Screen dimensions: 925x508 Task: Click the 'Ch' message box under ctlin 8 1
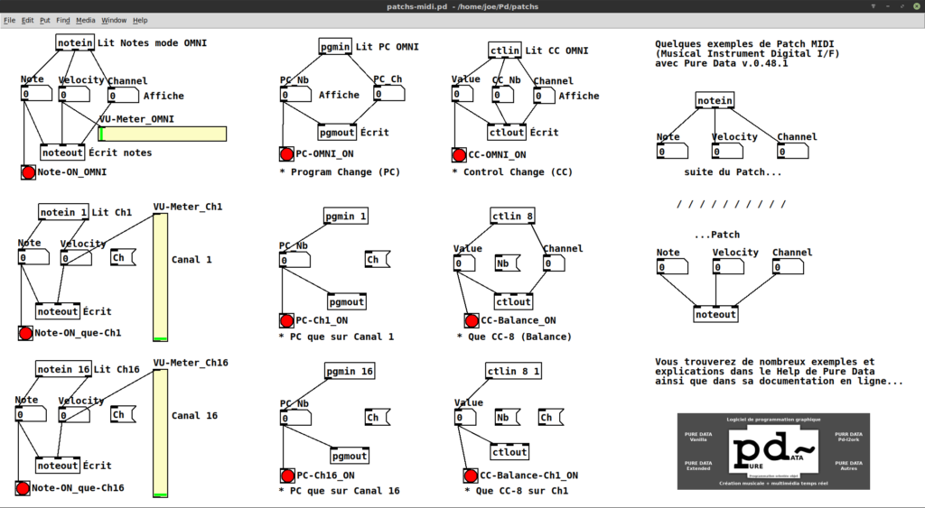pyautogui.click(x=551, y=418)
